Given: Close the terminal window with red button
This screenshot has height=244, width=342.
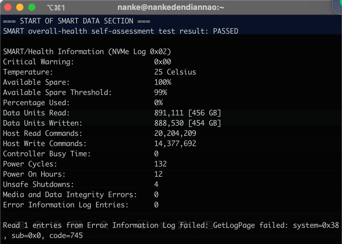Looking at the screenshot, I should 8,7.
